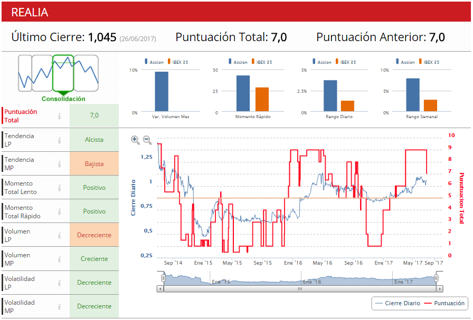The height and width of the screenshot is (320, 473).
Task: Click the Puntuacion Total axis title
Action: pos(461,198)
